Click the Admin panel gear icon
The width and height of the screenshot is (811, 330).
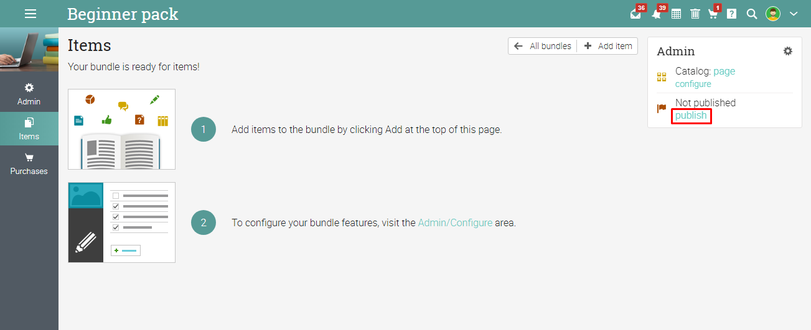[x=788, y=51]
